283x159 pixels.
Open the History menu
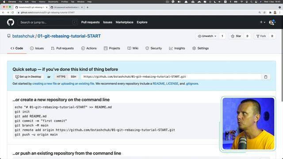(x=42, y=2)
